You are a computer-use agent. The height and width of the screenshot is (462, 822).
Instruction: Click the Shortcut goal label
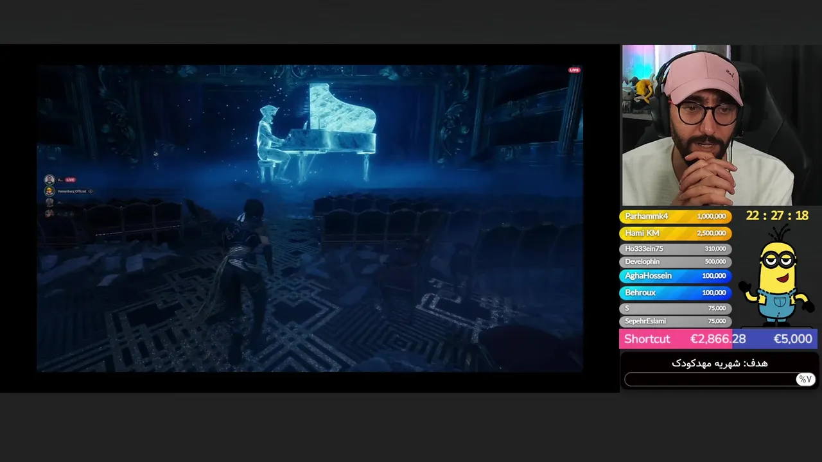point(647,339)
